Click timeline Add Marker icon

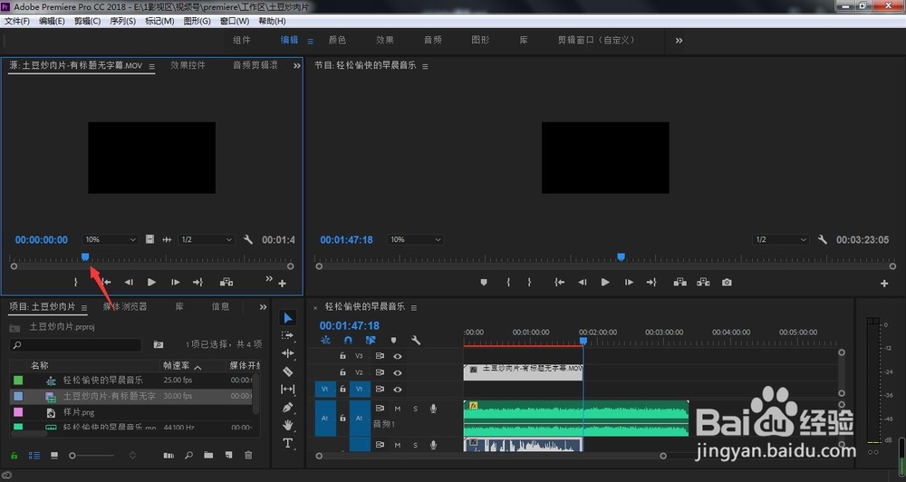point(393,341)
